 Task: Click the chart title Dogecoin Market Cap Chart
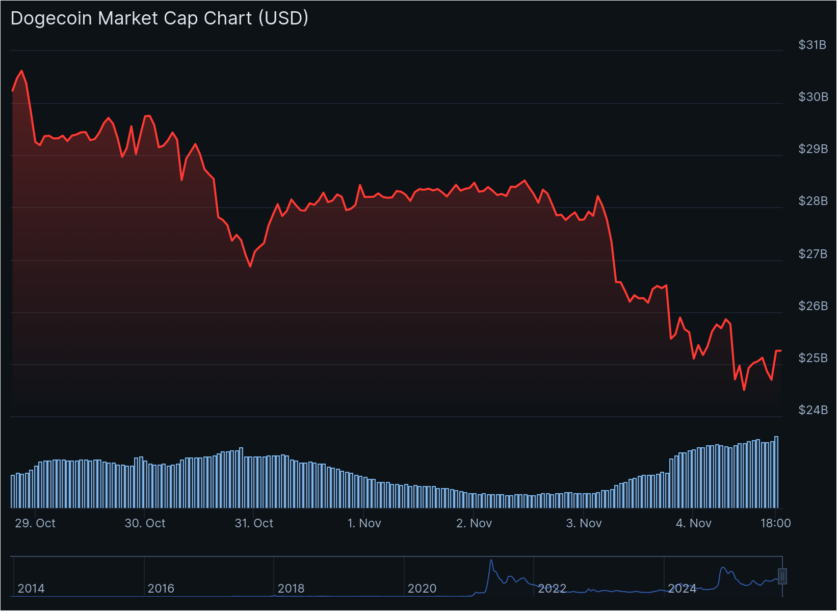pos(159,18)
